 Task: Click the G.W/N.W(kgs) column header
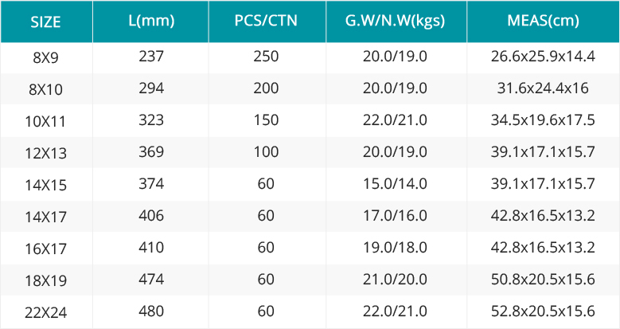coord(395,21)
